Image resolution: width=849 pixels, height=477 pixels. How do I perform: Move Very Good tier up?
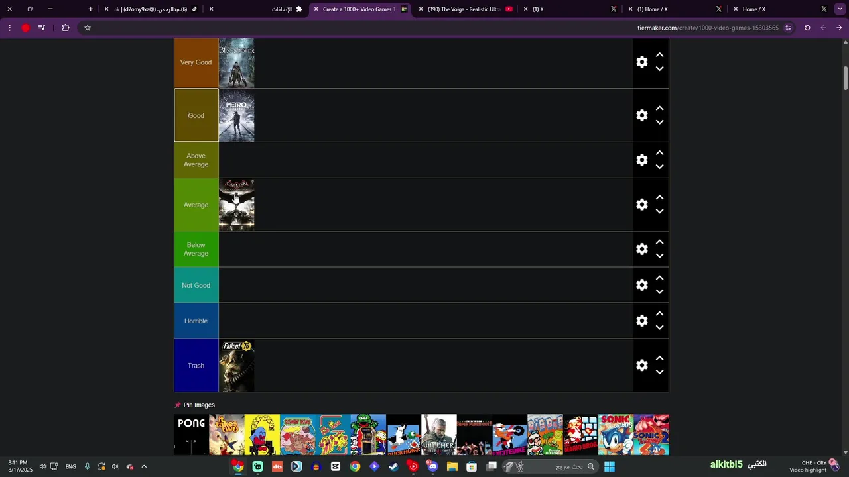click(x=659, y=55)
